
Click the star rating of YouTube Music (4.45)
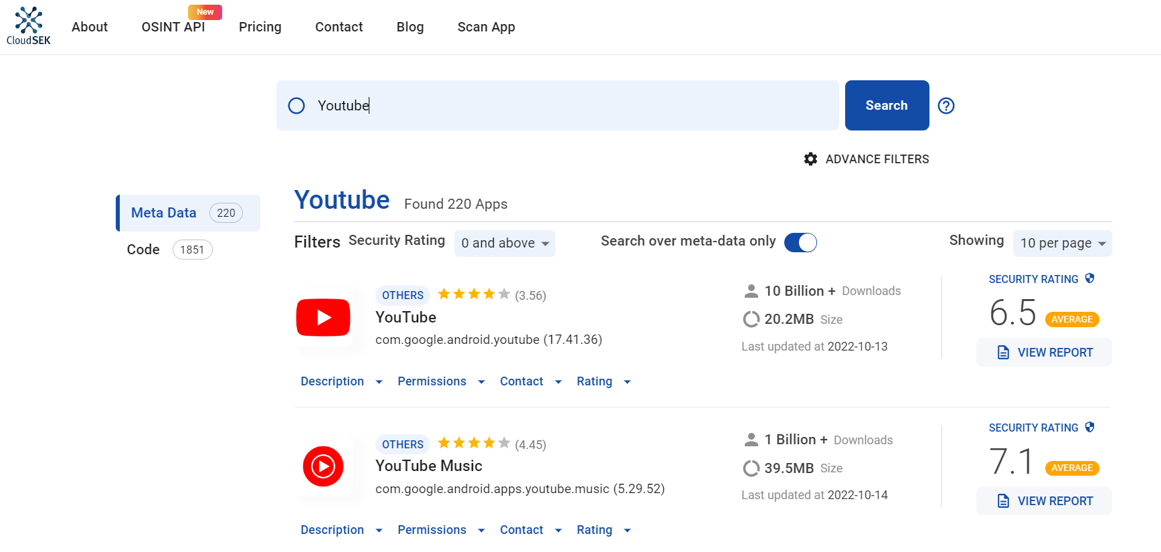pos(474,443)
